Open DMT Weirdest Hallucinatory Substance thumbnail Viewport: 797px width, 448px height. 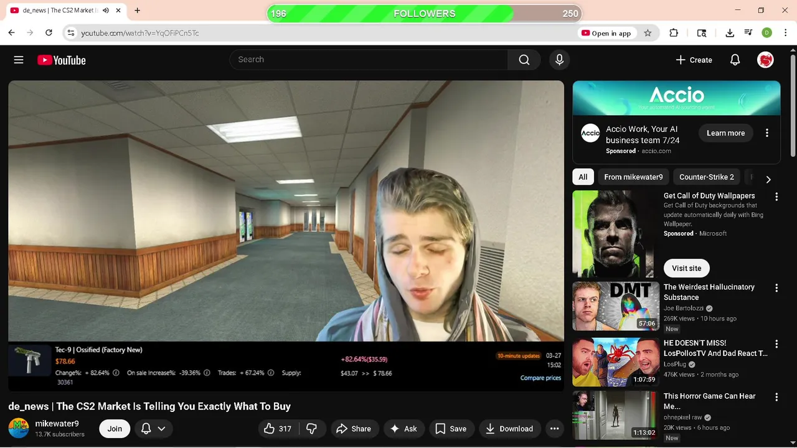[616, 306]
